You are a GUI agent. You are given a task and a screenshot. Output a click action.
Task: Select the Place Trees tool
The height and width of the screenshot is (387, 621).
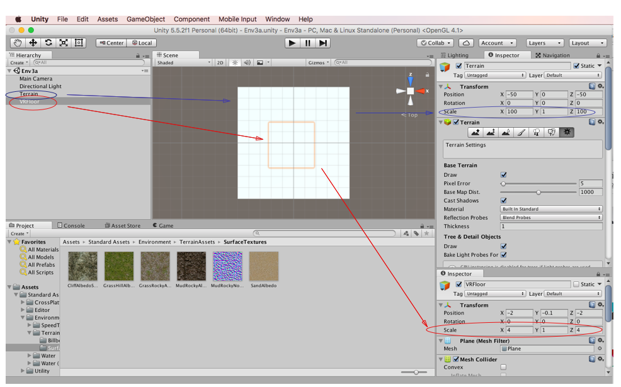click(536, 133)
